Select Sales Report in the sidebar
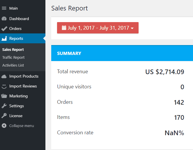Image resolution: width=193 pixels, height=150 pixels. tap(13, 50)
